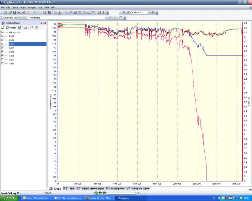Screen dimensions: 252x201
Task: Pin the Graph settings panel
Action: coord(42,23)
